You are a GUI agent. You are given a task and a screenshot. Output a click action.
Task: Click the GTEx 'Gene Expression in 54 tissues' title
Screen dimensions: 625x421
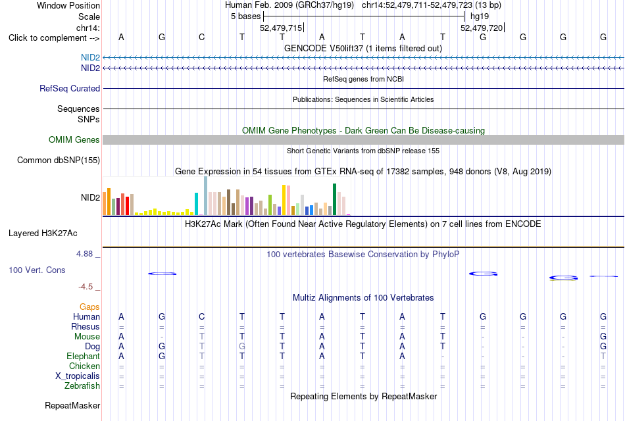coord(363,172)
